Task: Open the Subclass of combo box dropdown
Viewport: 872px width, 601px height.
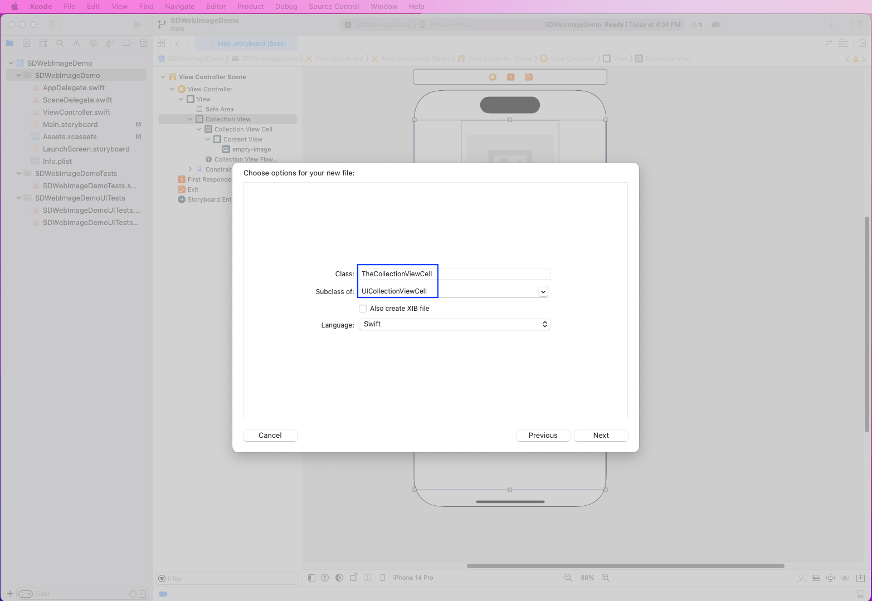Action: click(543, 292)
